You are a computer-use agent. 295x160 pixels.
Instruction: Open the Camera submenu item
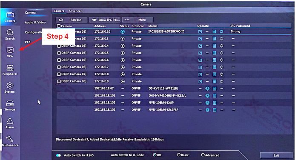coord(30,13)
